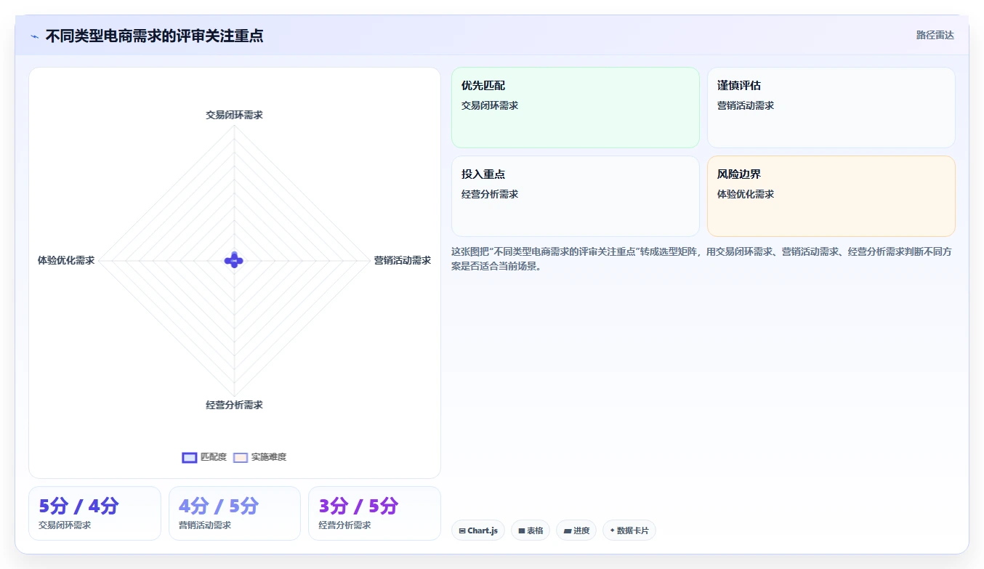
Task: Toggle the 实施难度 legend item
Action: click(260, 457)
